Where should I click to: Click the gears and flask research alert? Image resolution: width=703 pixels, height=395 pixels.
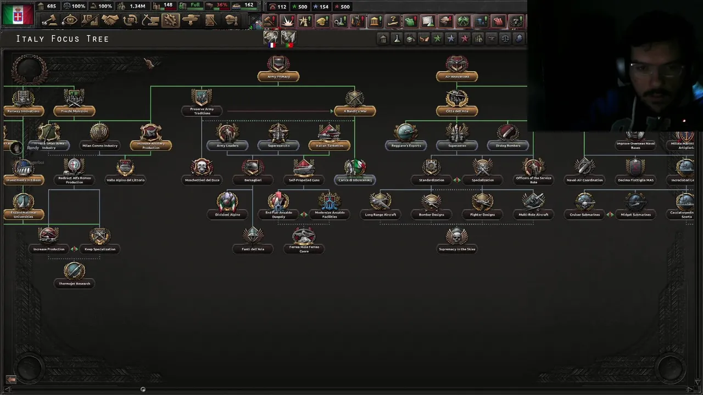tap(340, 21)
